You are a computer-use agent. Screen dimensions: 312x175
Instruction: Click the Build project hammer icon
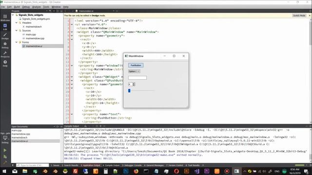click(x=5, y=162)
